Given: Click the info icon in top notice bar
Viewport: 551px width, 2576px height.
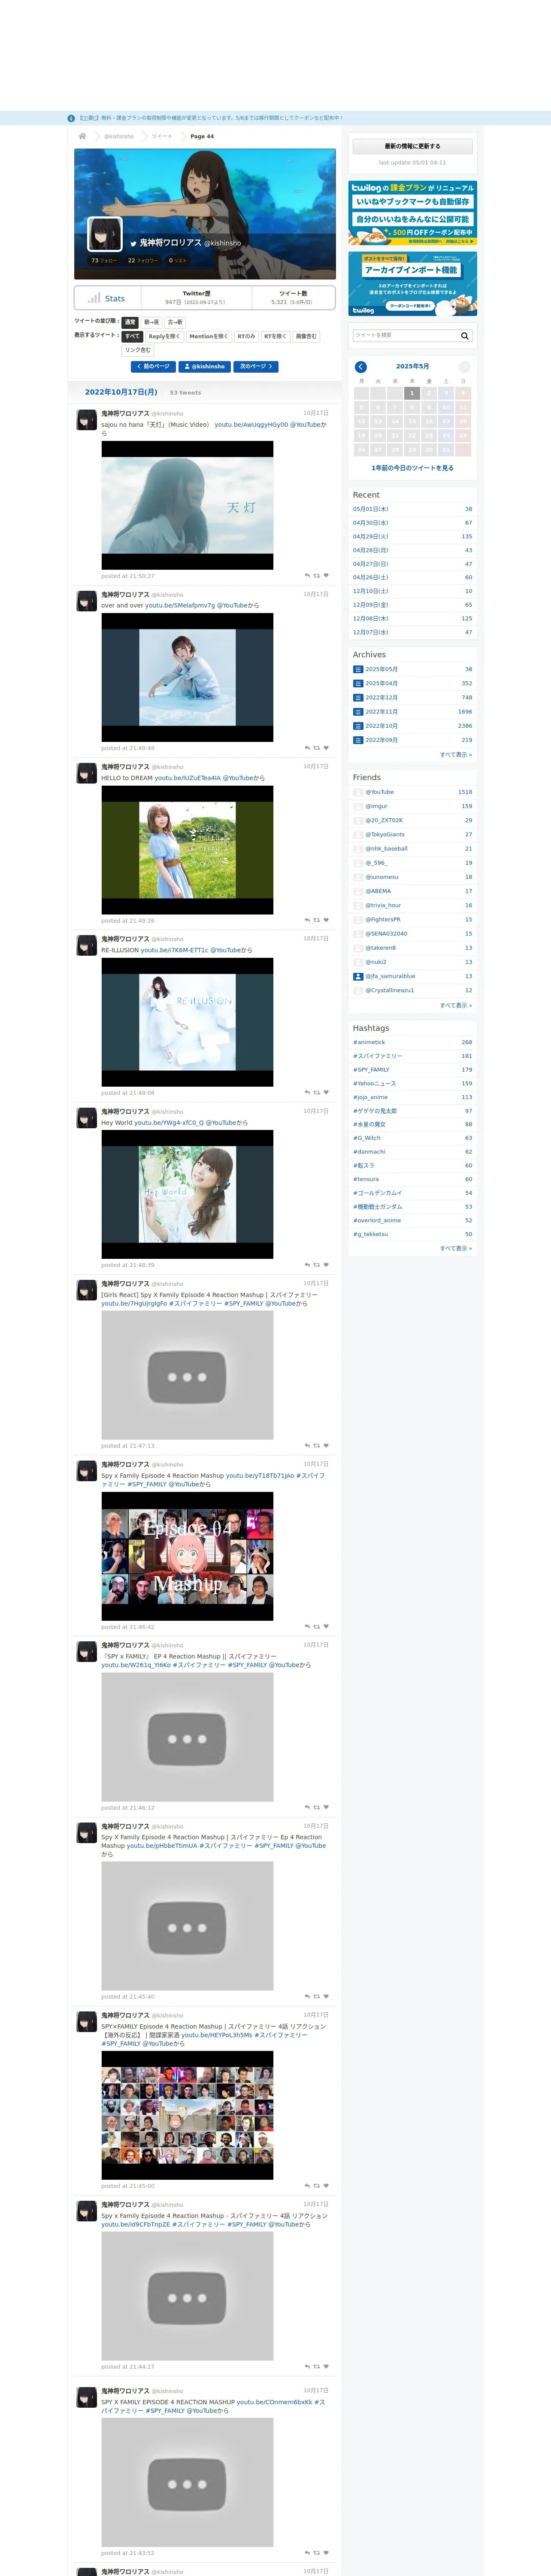Looking at the screenshot, I should (x=71, y=118).
